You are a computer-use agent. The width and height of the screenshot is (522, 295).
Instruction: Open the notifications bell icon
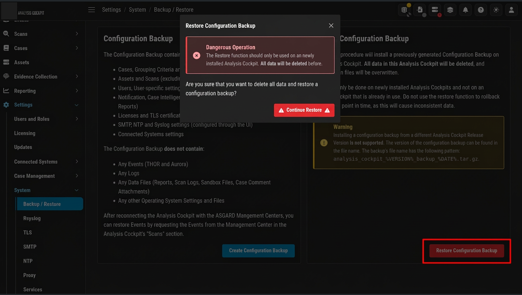[465, 10]
